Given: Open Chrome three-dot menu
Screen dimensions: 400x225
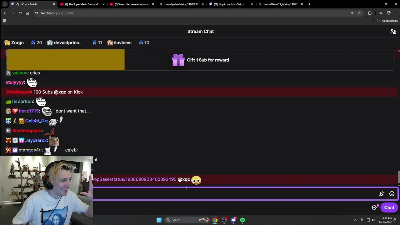Looking at the screenshot, I should pos(396,13).
